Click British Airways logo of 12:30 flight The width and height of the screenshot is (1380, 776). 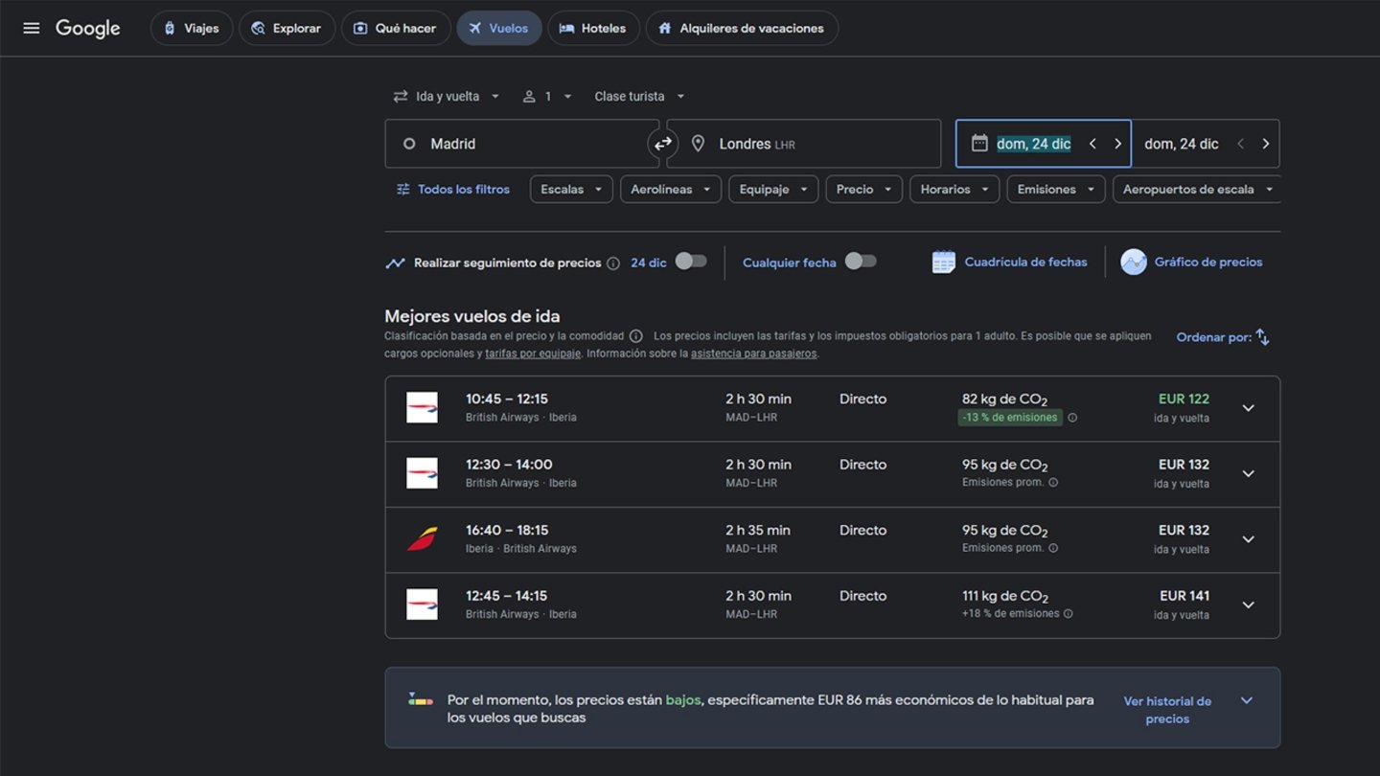pyautogui.click(x=422, y=473)
